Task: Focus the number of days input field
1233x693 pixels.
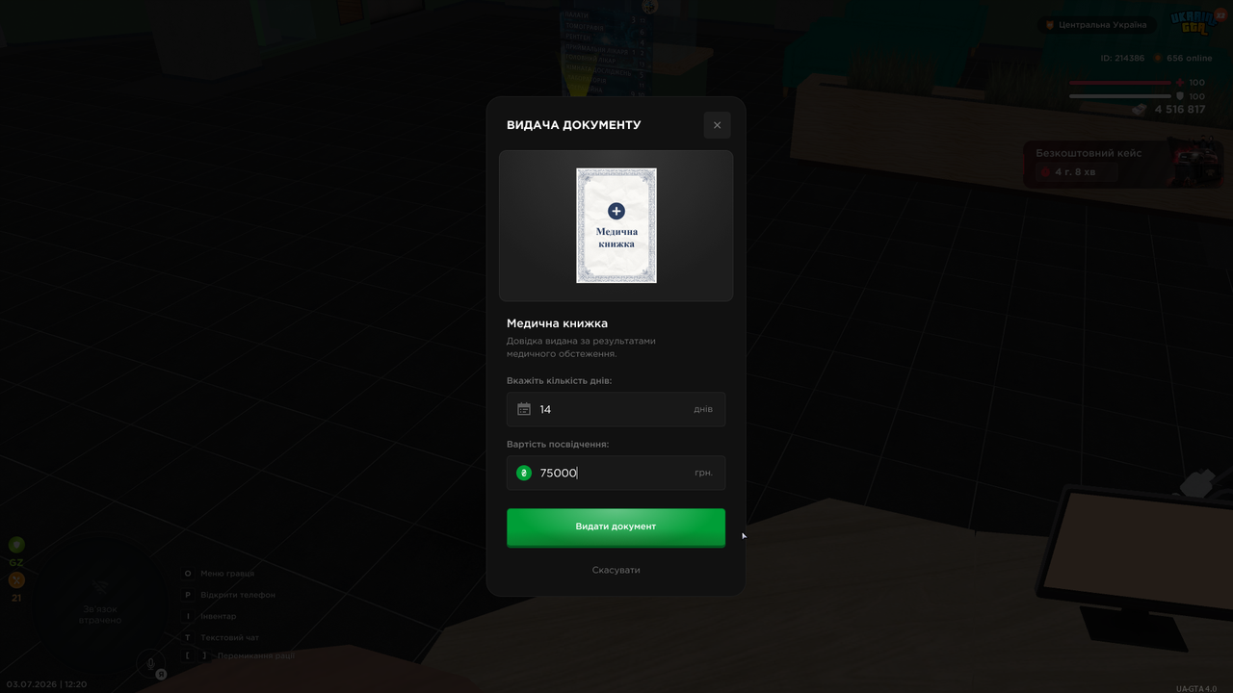Action: 616,409
